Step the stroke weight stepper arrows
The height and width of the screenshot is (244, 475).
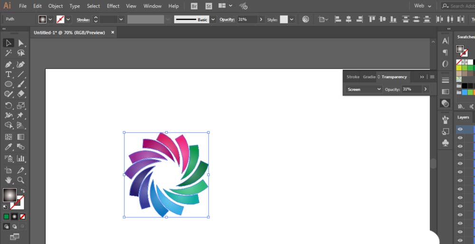pyautogui.click(x=96, y=20)
